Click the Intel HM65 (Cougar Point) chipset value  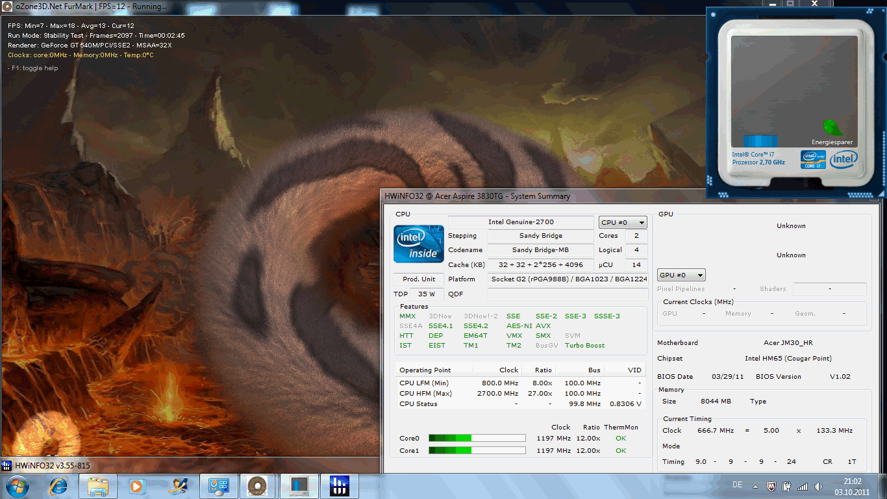(788, 358)
